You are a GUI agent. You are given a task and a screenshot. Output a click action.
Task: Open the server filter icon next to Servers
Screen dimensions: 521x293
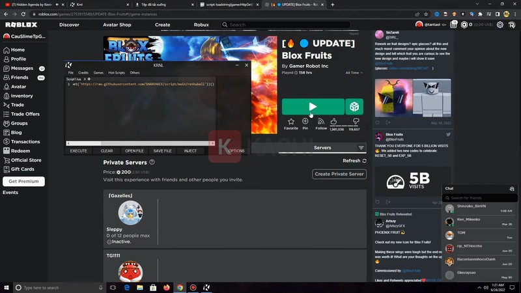coord(361,148)
